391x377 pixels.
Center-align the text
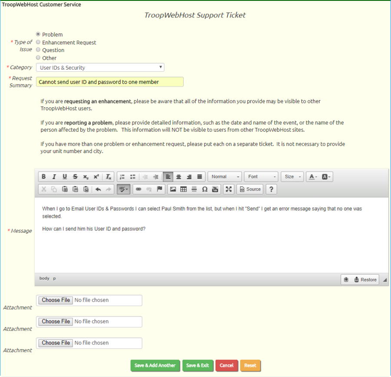[179, 177]
